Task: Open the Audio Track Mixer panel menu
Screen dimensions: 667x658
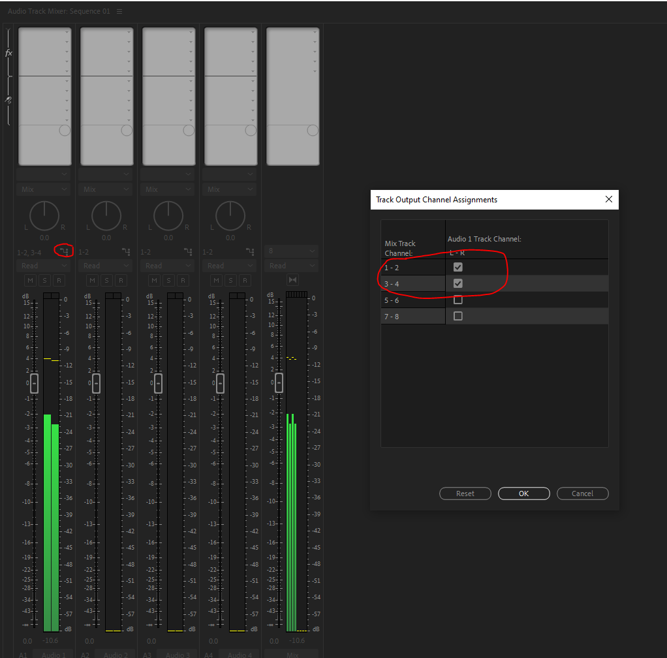Action: (120, 11)
